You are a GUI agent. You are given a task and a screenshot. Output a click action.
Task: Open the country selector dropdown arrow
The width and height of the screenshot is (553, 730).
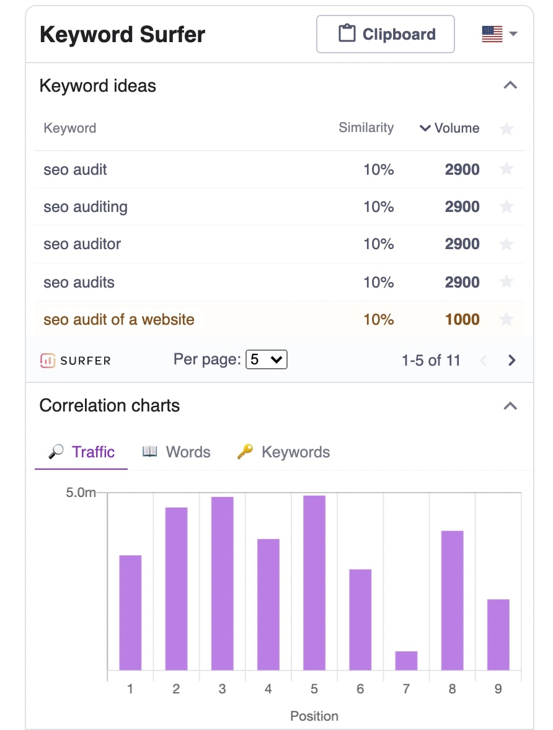(x=513, y=34)
